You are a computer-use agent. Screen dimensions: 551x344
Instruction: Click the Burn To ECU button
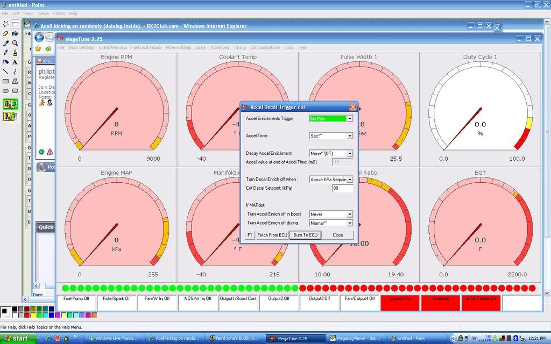point(305,235)
